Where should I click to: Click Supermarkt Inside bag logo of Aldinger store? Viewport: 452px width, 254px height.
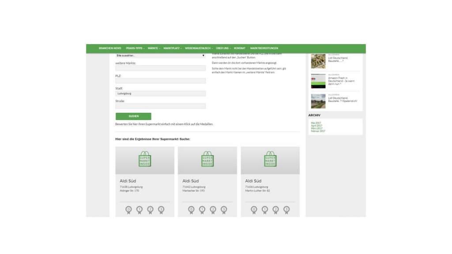[x=145, y=159]
